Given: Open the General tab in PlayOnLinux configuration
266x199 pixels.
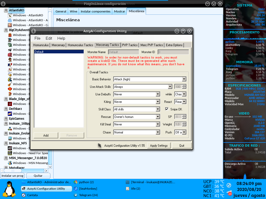Looking at the screenshot, I should [x=61, y=11].
